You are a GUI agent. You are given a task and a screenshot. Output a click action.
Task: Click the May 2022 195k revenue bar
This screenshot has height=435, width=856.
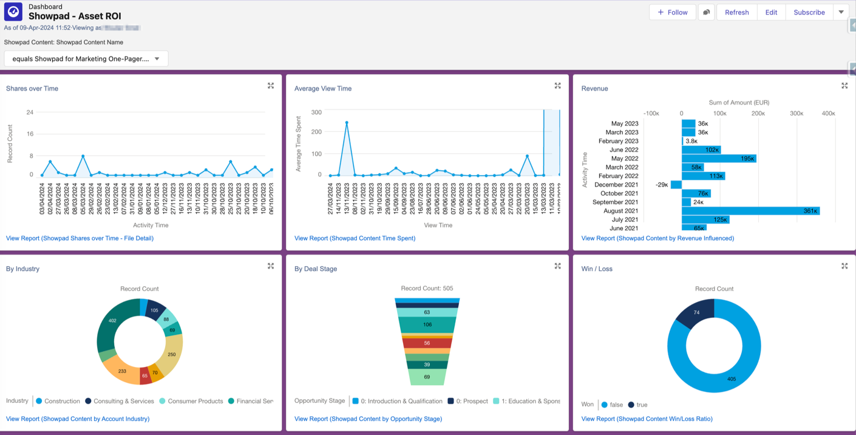coord(719,159)
